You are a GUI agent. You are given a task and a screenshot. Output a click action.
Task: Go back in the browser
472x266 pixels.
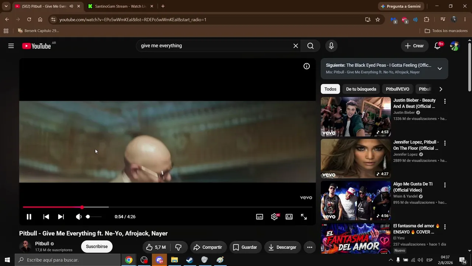(x=7, y=20)
